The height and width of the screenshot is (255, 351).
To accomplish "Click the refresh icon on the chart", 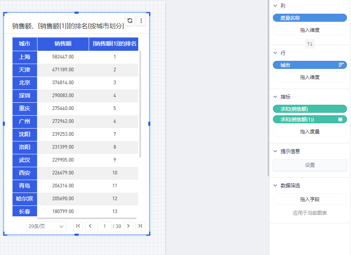I will coord(130,21).
